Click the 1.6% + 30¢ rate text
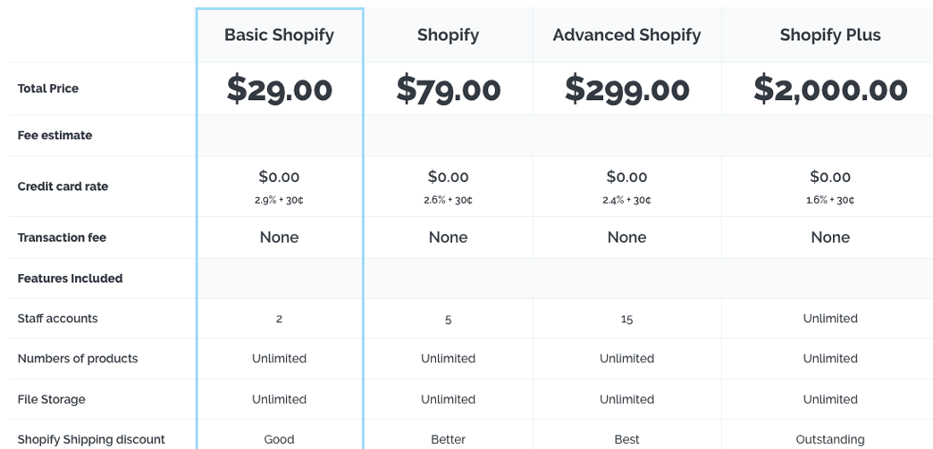Screen dimensions: 933x449 [x=830, y=201]
